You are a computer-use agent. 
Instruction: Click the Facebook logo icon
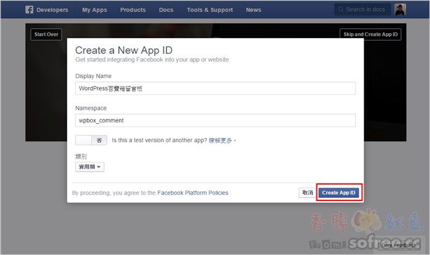point(29,10)
